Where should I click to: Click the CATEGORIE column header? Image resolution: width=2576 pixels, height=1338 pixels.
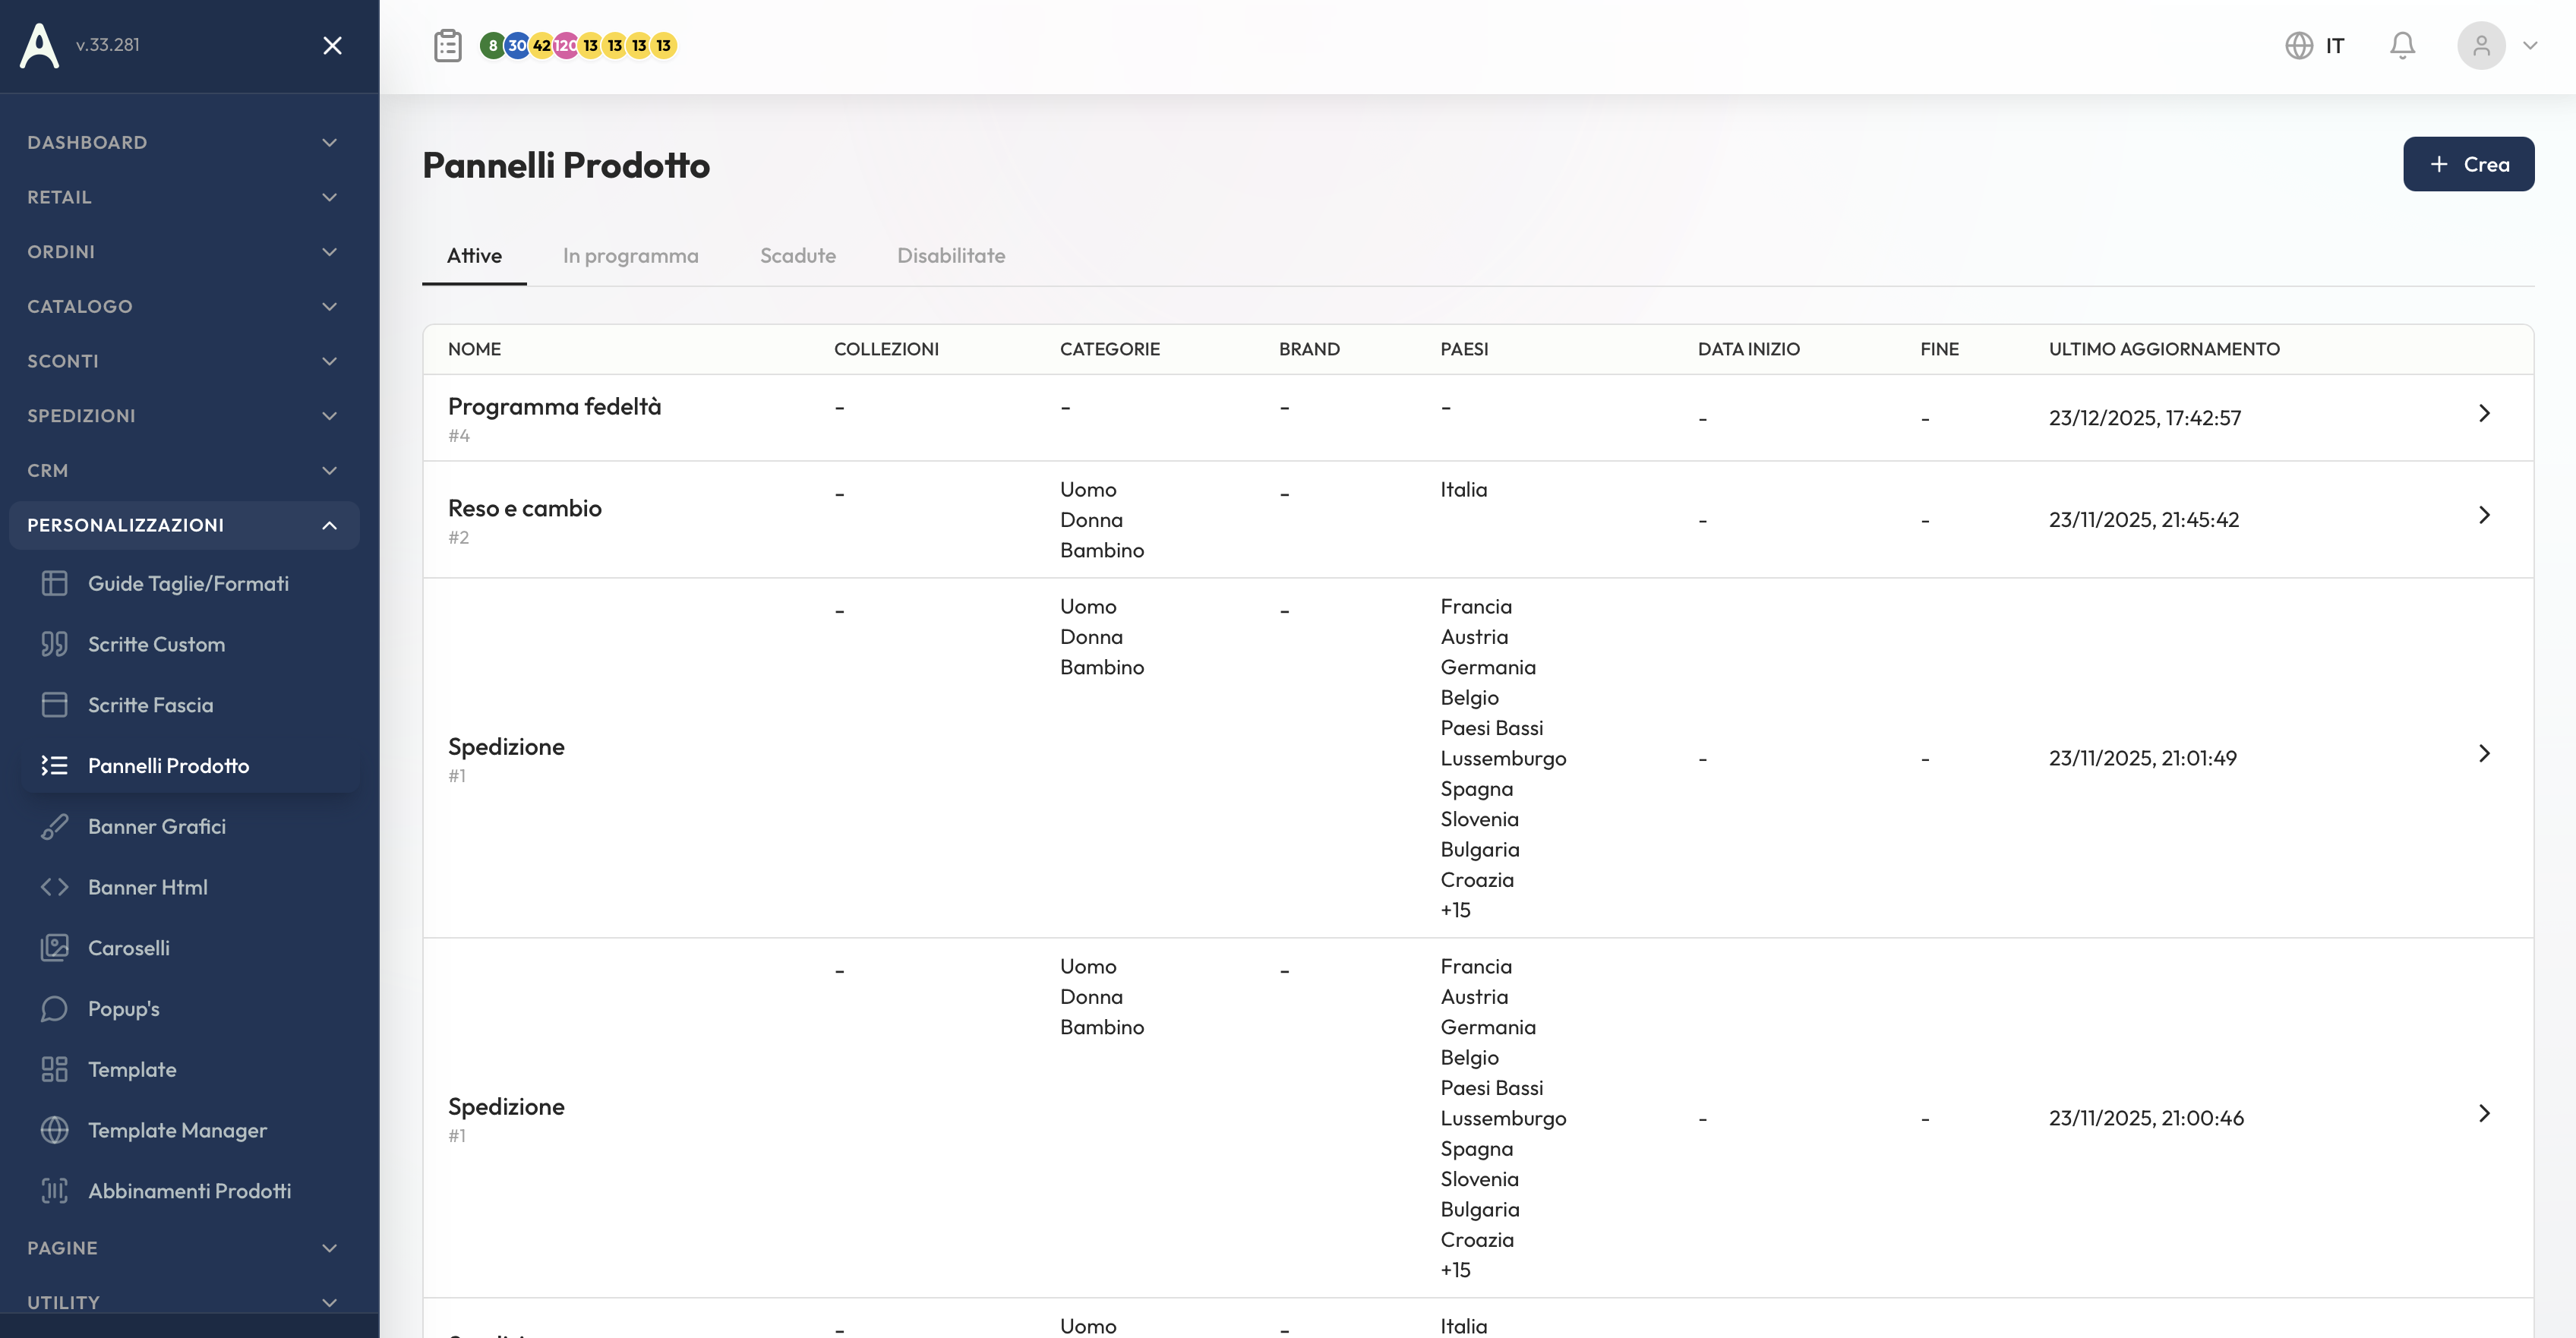tap(1110, 349)
